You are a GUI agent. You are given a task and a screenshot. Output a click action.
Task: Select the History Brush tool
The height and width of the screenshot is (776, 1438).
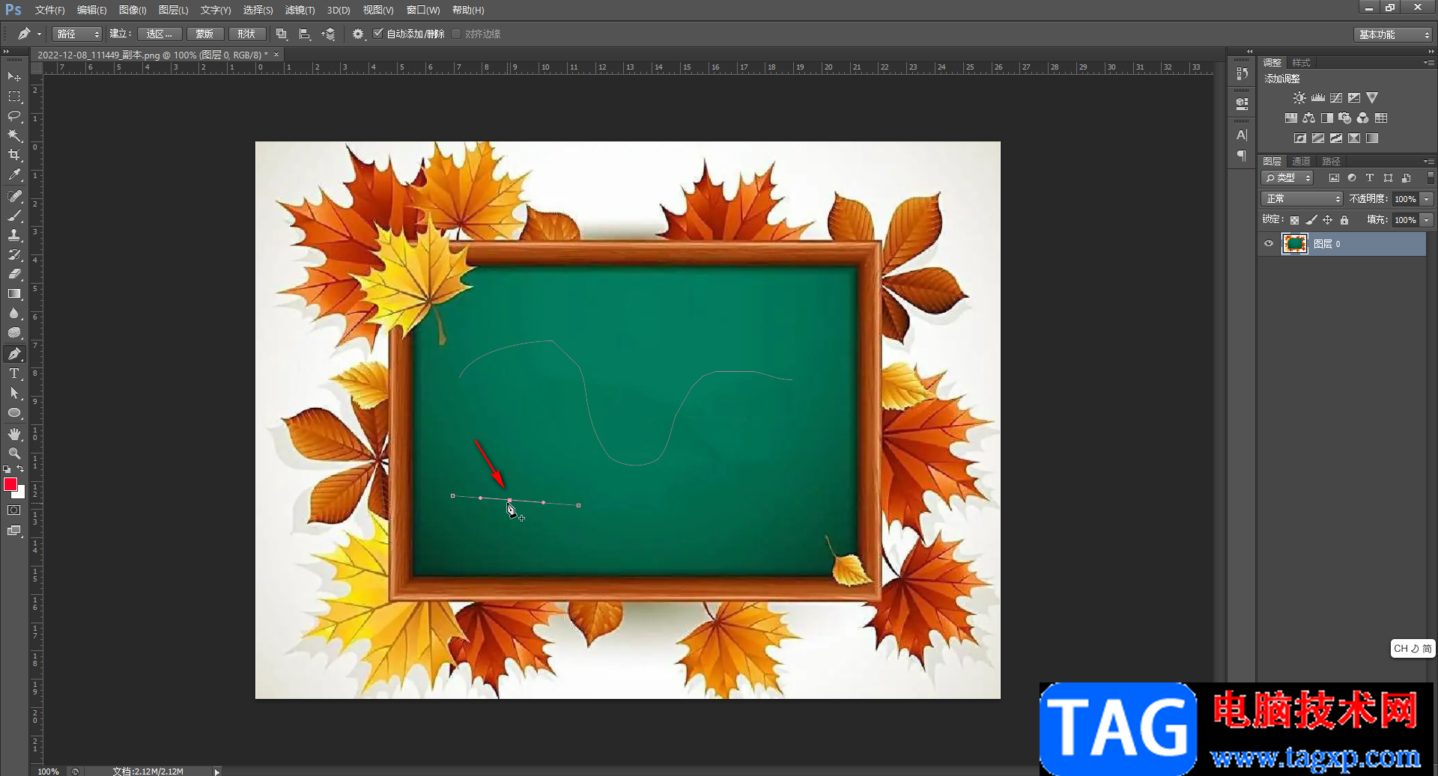14,254
